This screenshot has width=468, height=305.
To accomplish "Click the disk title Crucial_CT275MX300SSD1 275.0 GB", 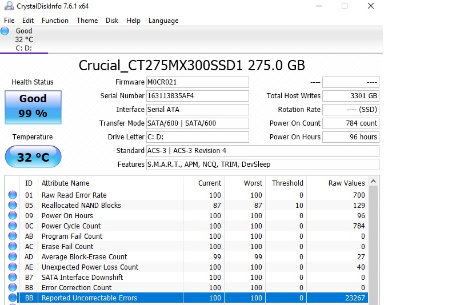I will click(191, 65).
